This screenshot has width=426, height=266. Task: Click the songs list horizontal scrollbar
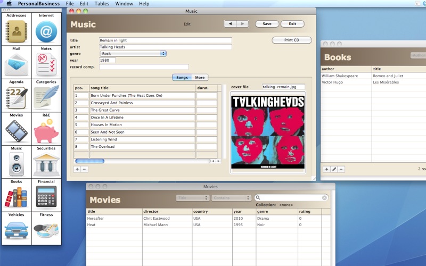[144, 161]
